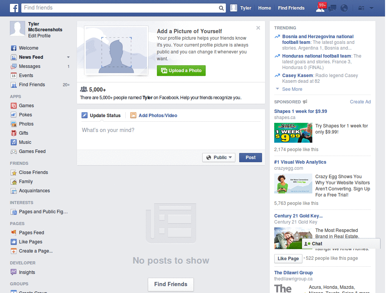Switch to the Update Status tab

[101, 115]
